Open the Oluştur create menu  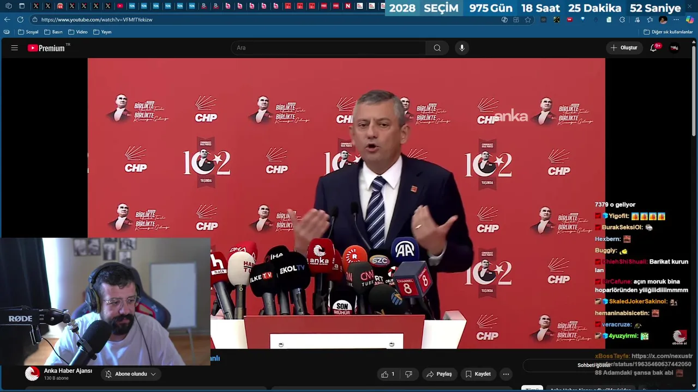[624, 48]
